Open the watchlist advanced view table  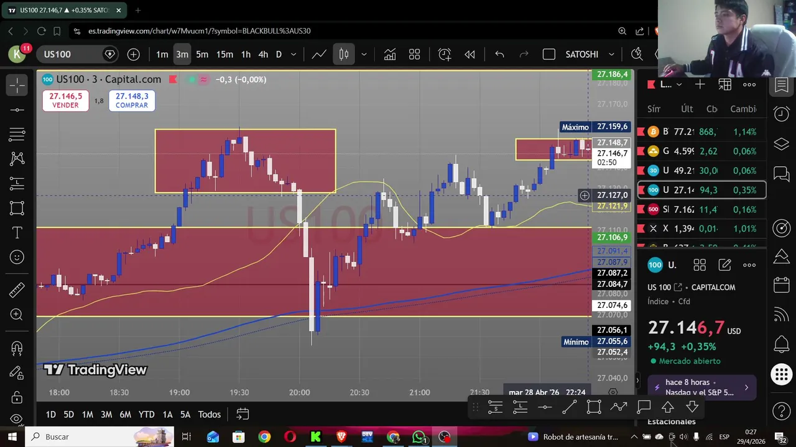[724, 84]
